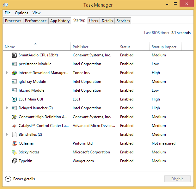
Task: Sort by the Startup impact column header
Action: (166, 46)
